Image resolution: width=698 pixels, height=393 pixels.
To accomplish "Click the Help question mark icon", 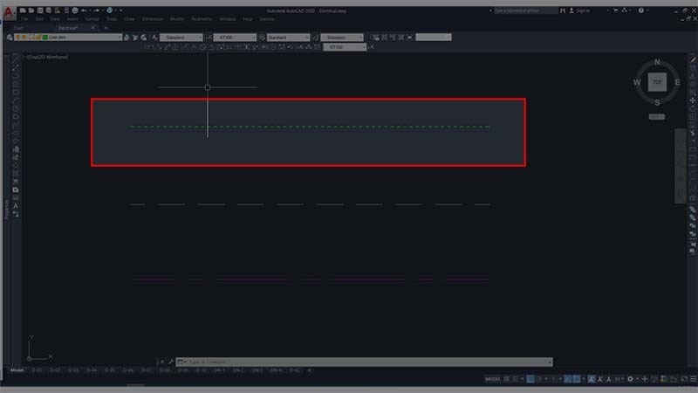I will pos(641,10).
